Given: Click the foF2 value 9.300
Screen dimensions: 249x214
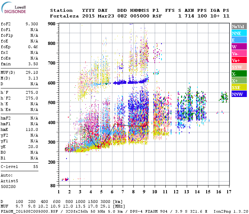Looking at the screenshot, I should click(x=32, y=24).
